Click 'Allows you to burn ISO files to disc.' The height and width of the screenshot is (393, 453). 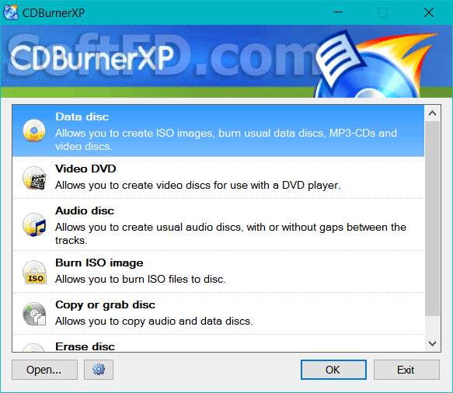pos(141,280)
